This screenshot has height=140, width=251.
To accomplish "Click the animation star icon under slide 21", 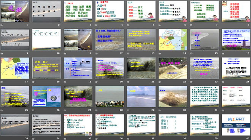I will 128,82.
